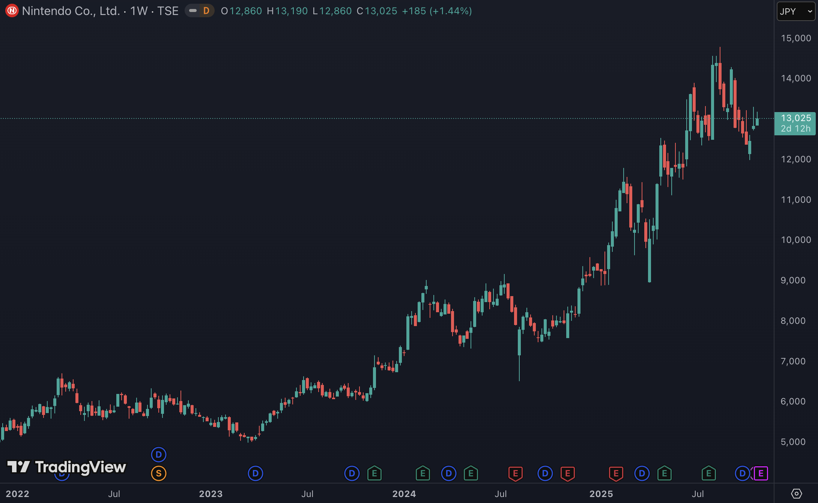Click the 10,000 price axis label
Image resolution: width=818 pixels, height=503 pixels.
[x=796, y=240]
